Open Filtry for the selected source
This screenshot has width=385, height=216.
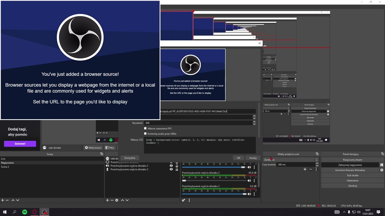(110, 148)
